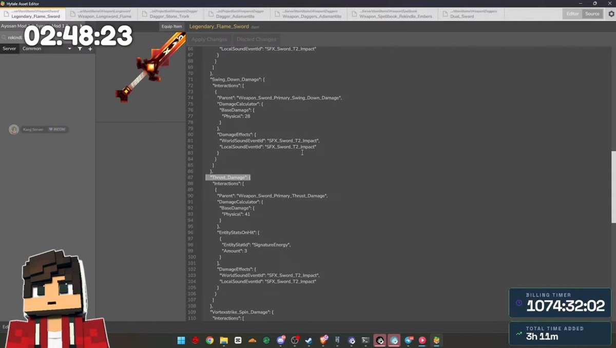Open Telegram from the taskbar
Screen dimensions: 616x348
pyautogui.click(x=409, y=340)
